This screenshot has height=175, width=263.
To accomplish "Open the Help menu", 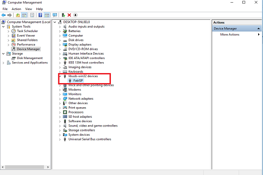I will click(x=39, y=9).
